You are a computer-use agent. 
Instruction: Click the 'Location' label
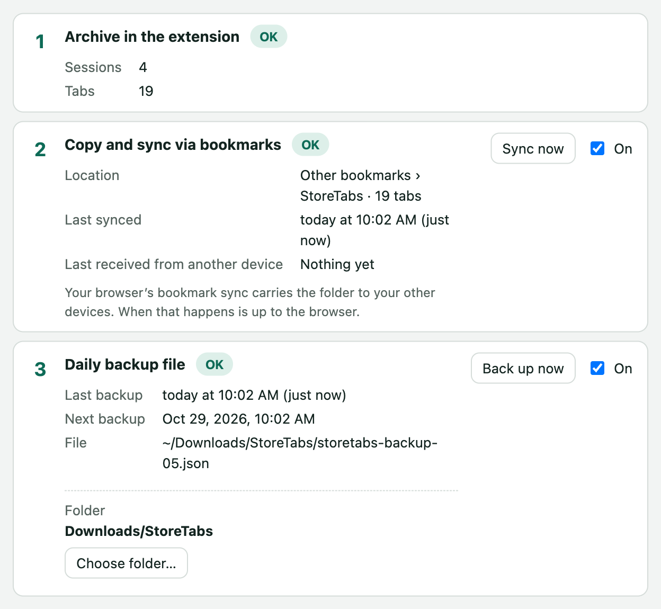[92, 175]
